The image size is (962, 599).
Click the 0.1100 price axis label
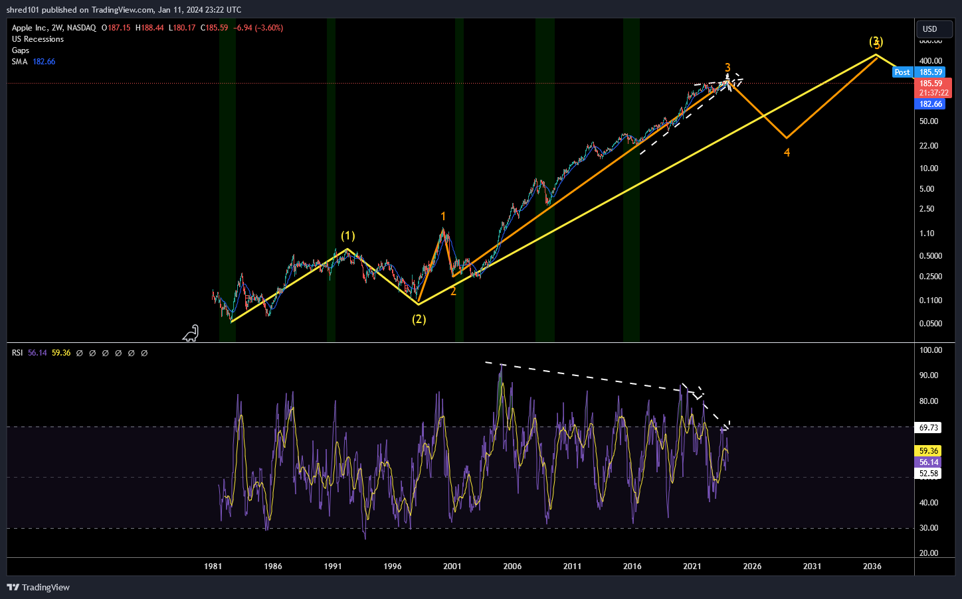click(x=931, y=300)
